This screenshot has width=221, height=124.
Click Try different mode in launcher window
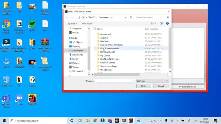click(187, 87)
